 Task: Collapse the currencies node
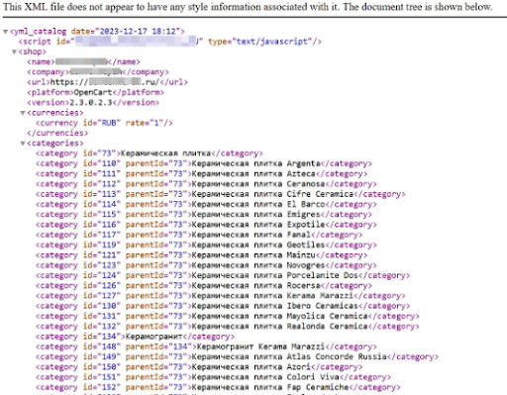coord(23,113)
